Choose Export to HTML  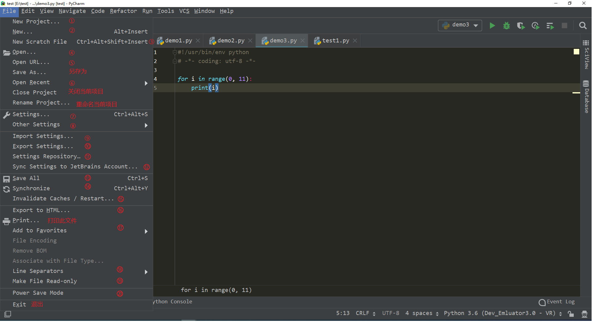coord(40,210)
